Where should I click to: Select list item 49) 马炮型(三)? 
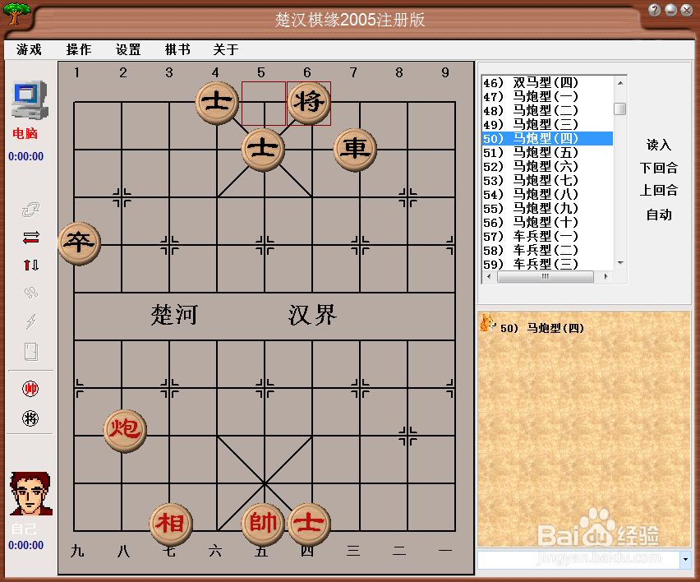(548, 124)
